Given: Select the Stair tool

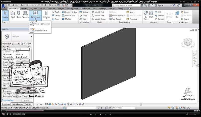Looking at the screenshot, I should click(x=83, y=19).
